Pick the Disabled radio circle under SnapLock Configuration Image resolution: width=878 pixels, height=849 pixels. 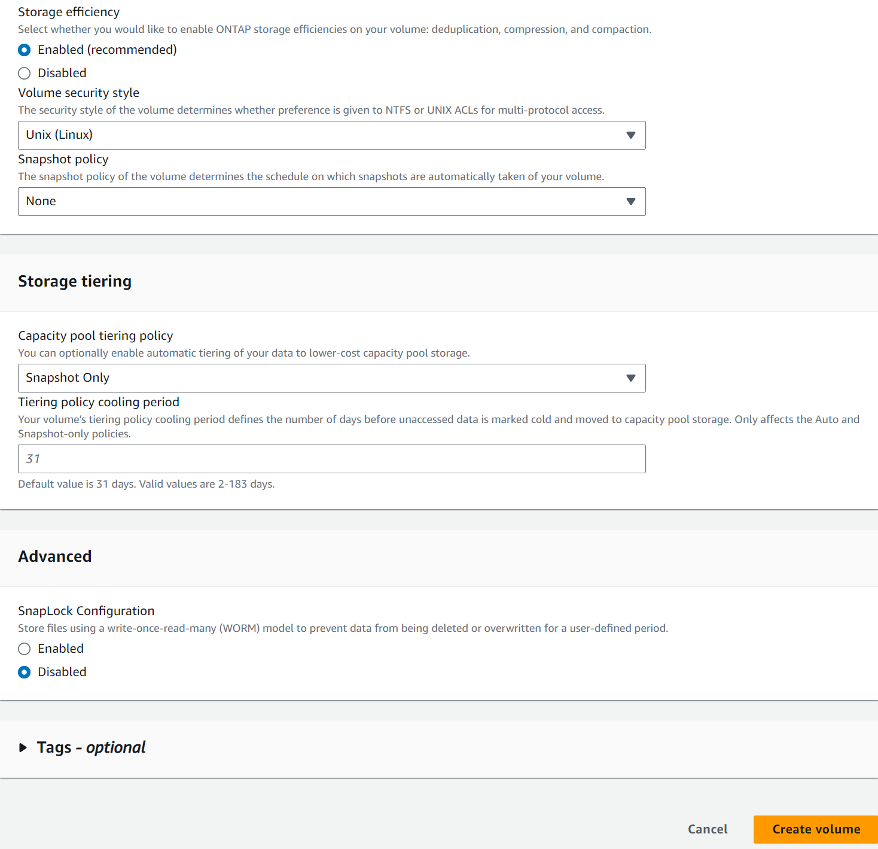click(x=25, y=672)
